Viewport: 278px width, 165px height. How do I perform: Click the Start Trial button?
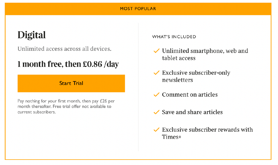pyautogui.click(x=71, y=83)
